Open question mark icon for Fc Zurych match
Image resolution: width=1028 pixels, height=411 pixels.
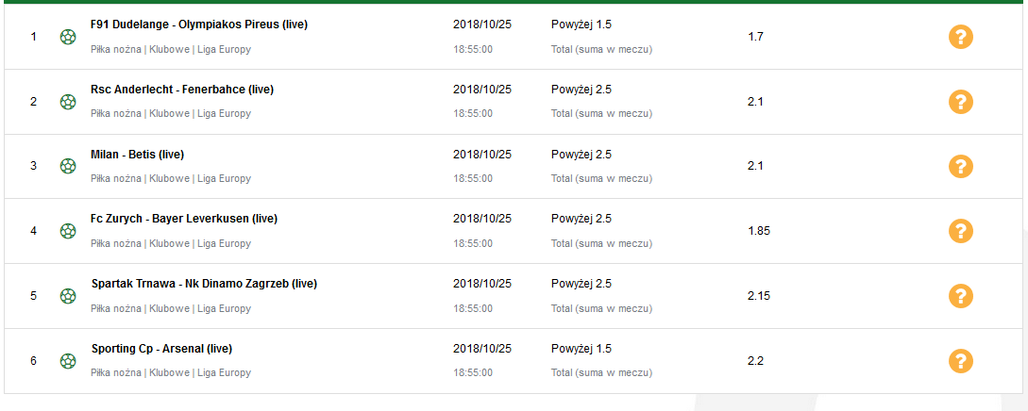click(960, 231)
